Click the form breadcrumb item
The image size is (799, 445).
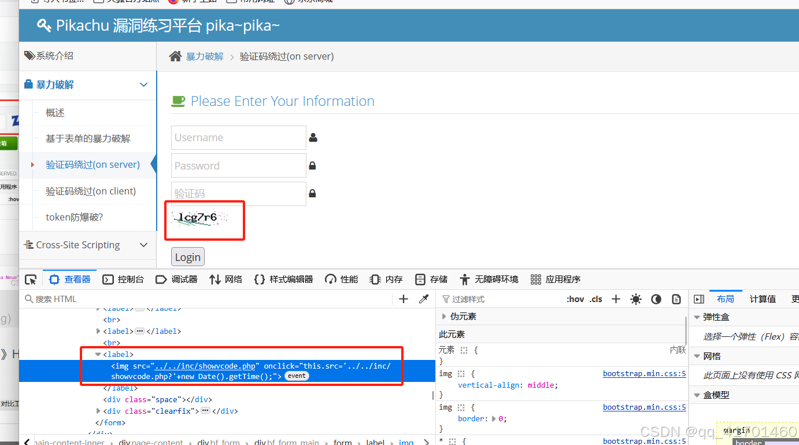click(x=343, y=442)
